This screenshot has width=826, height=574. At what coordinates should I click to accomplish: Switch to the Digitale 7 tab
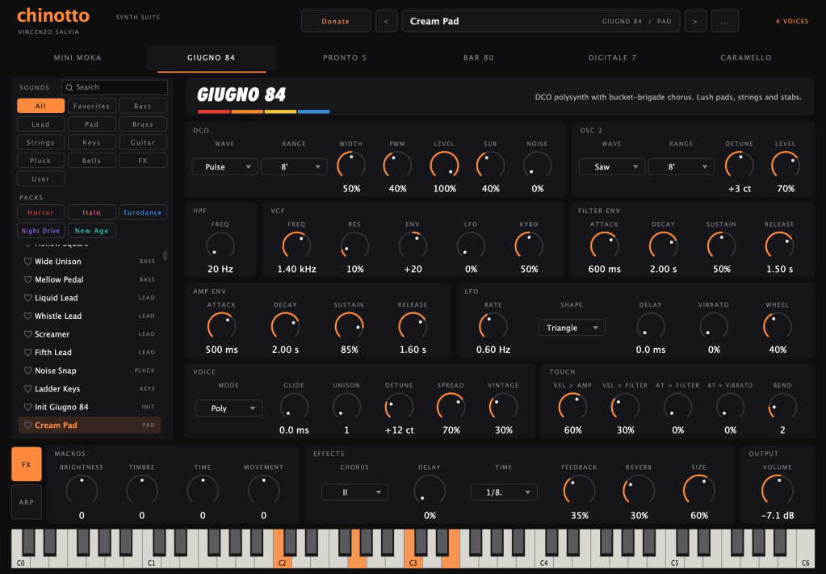(612, 58)
